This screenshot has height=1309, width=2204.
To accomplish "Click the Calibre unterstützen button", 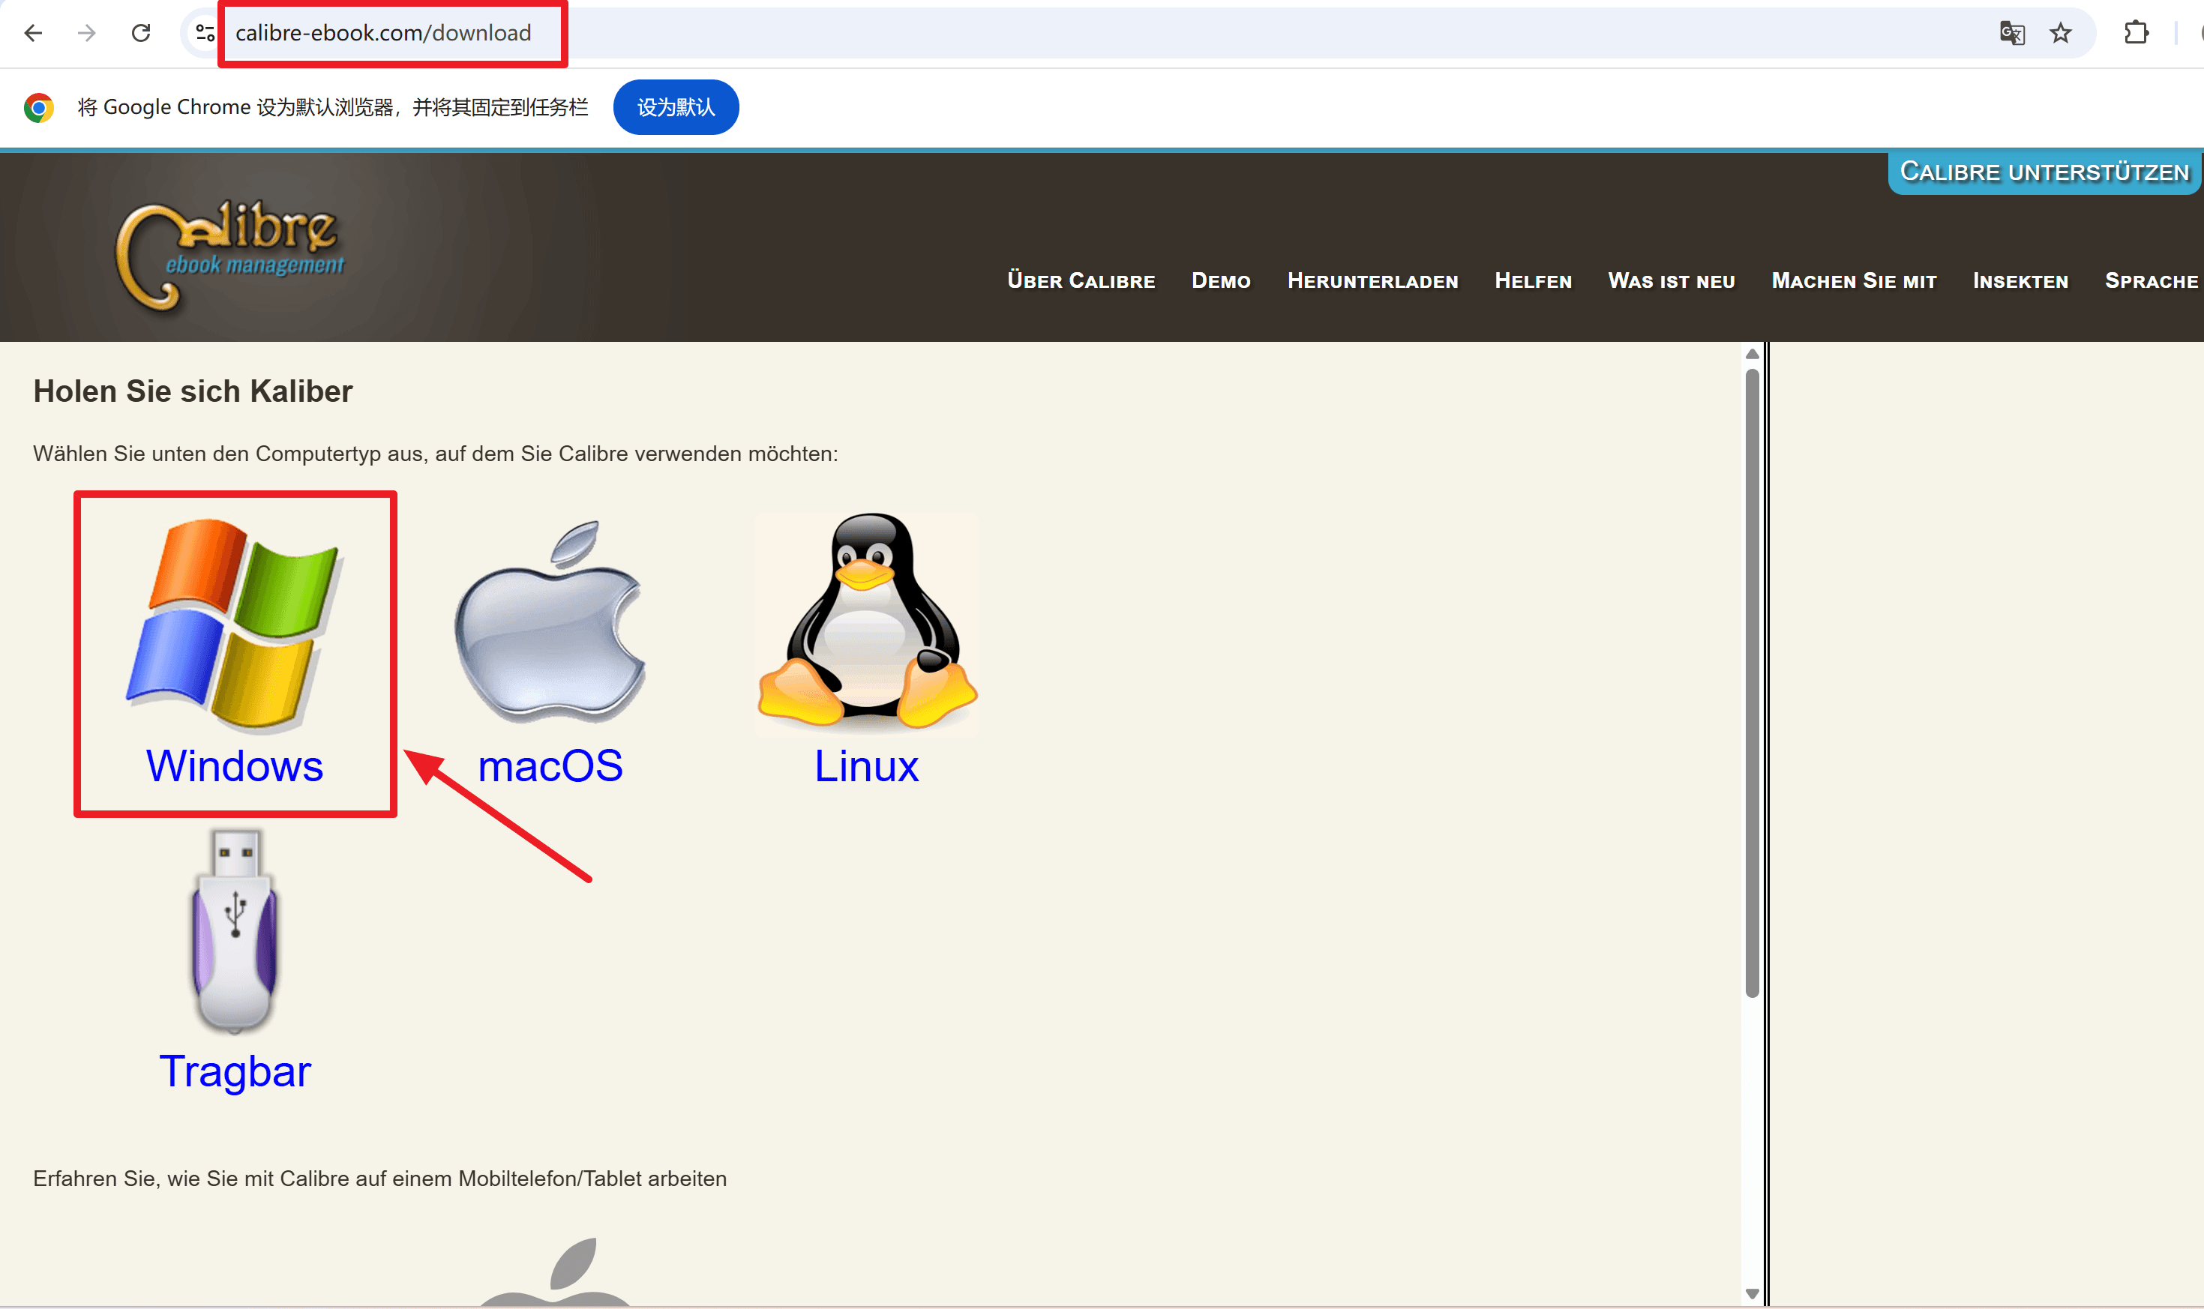I will point(2044,171).
